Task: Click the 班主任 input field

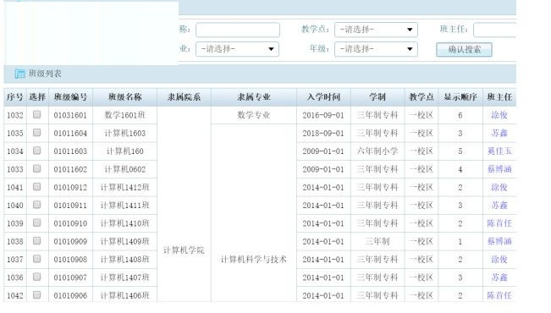Action: (x=495, y=30)
